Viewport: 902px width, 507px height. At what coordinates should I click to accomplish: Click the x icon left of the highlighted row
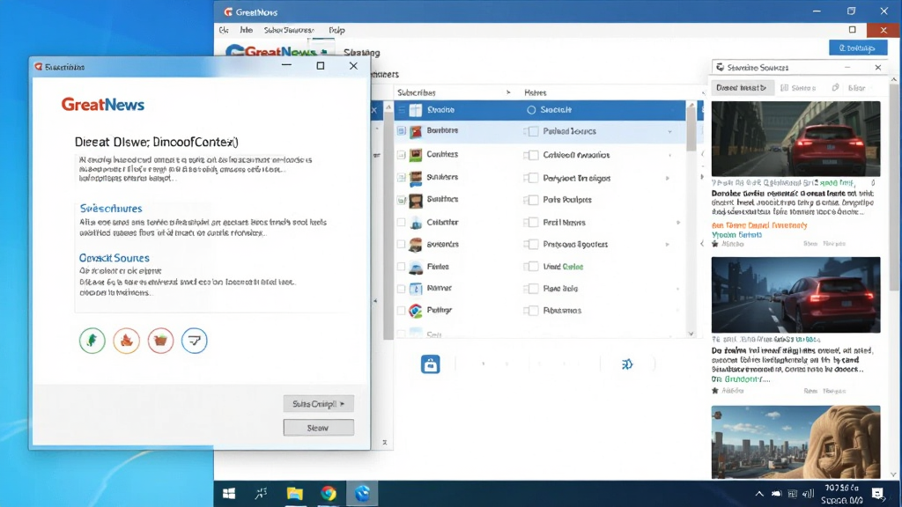pyautogui.click(x=373, y=110)
